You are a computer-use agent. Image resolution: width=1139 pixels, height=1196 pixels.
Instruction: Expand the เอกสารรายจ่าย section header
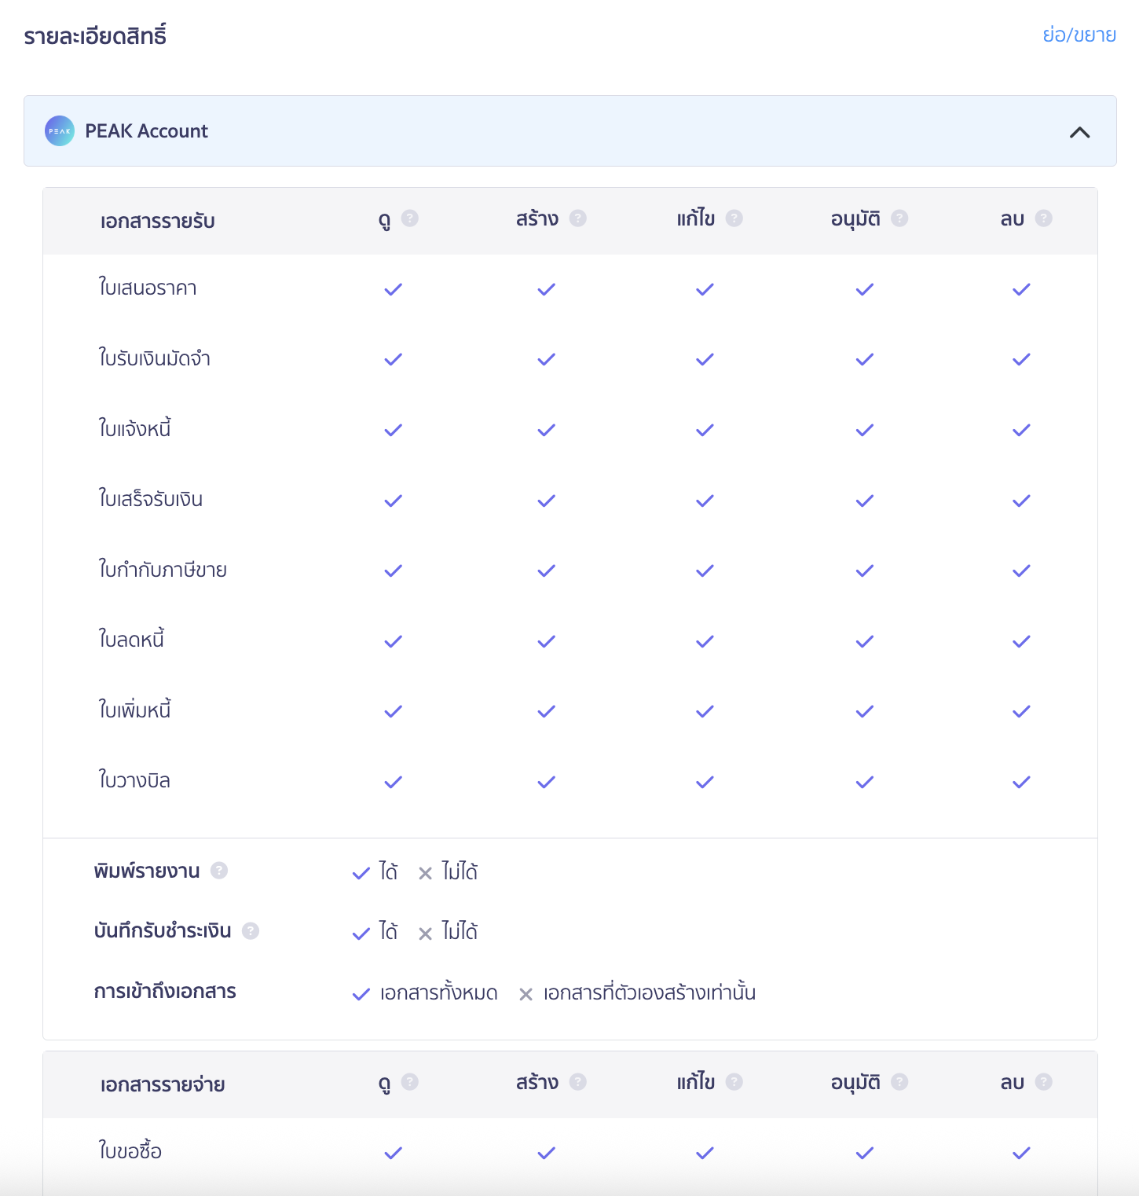click(163, 1084)
